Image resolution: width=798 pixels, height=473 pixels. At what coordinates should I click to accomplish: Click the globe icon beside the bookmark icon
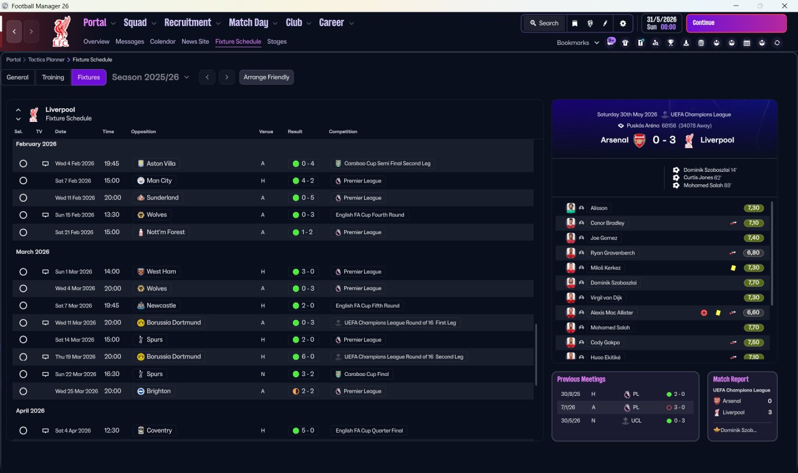tap(590, 24)
